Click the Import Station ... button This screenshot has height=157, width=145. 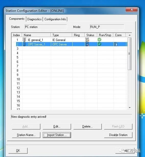tap(57, 135)
